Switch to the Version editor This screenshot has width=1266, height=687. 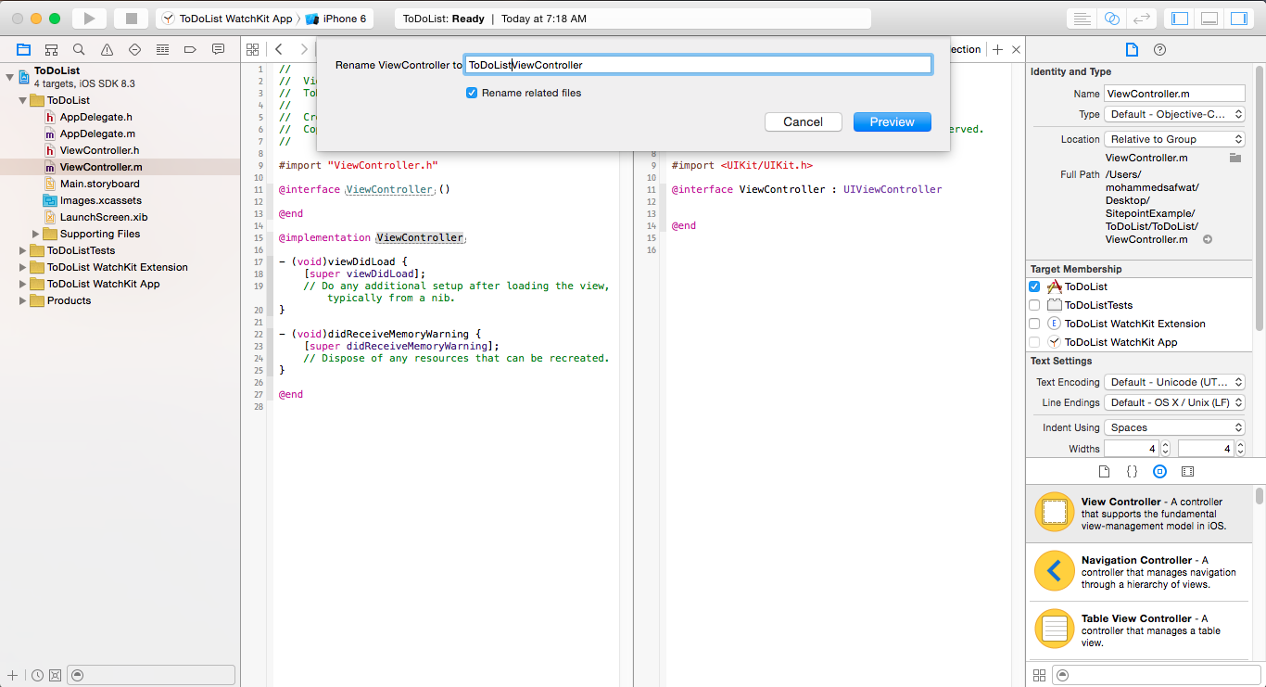pos(1143,19)
